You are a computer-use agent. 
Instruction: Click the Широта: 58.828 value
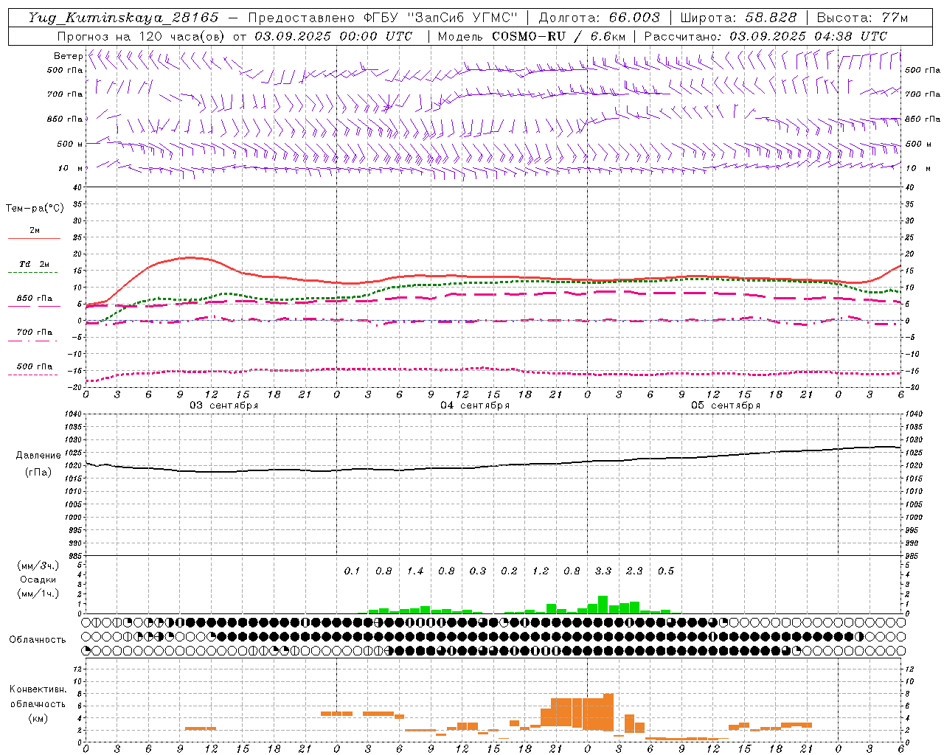[x=738, y=18]
